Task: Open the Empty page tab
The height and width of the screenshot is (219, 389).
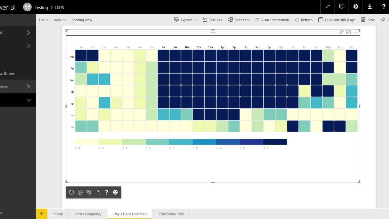Action: (58, 214)
